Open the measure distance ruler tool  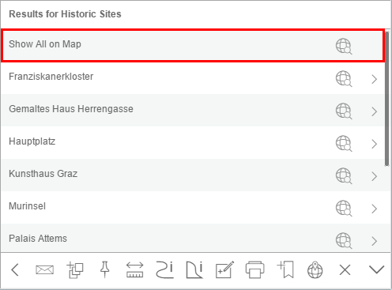[x=135, y=269]
